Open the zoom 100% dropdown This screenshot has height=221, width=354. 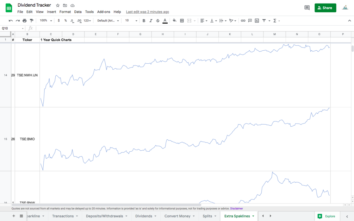pyautogui.click(x=46, y=20)
